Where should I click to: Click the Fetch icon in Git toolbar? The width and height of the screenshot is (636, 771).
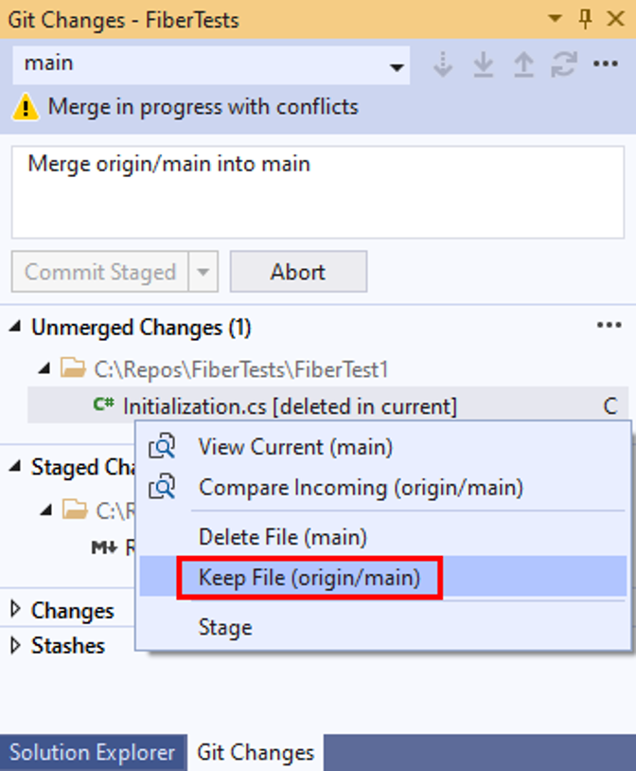coord(443,64)
